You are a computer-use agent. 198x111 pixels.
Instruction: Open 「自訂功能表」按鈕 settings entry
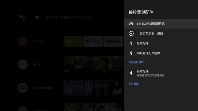coord(161,33)
